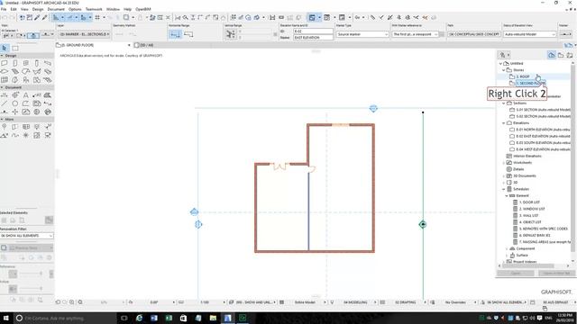Select the Text tool (letter A icon)

(x=26, y=95)
